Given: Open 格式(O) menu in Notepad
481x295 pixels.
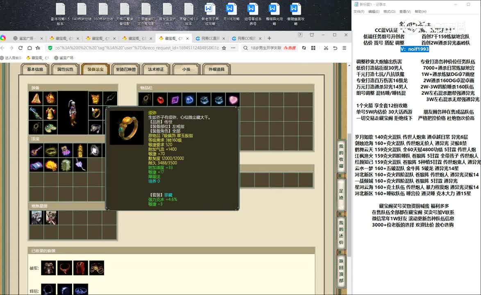Looking at the screenshot, I should 389,11.
